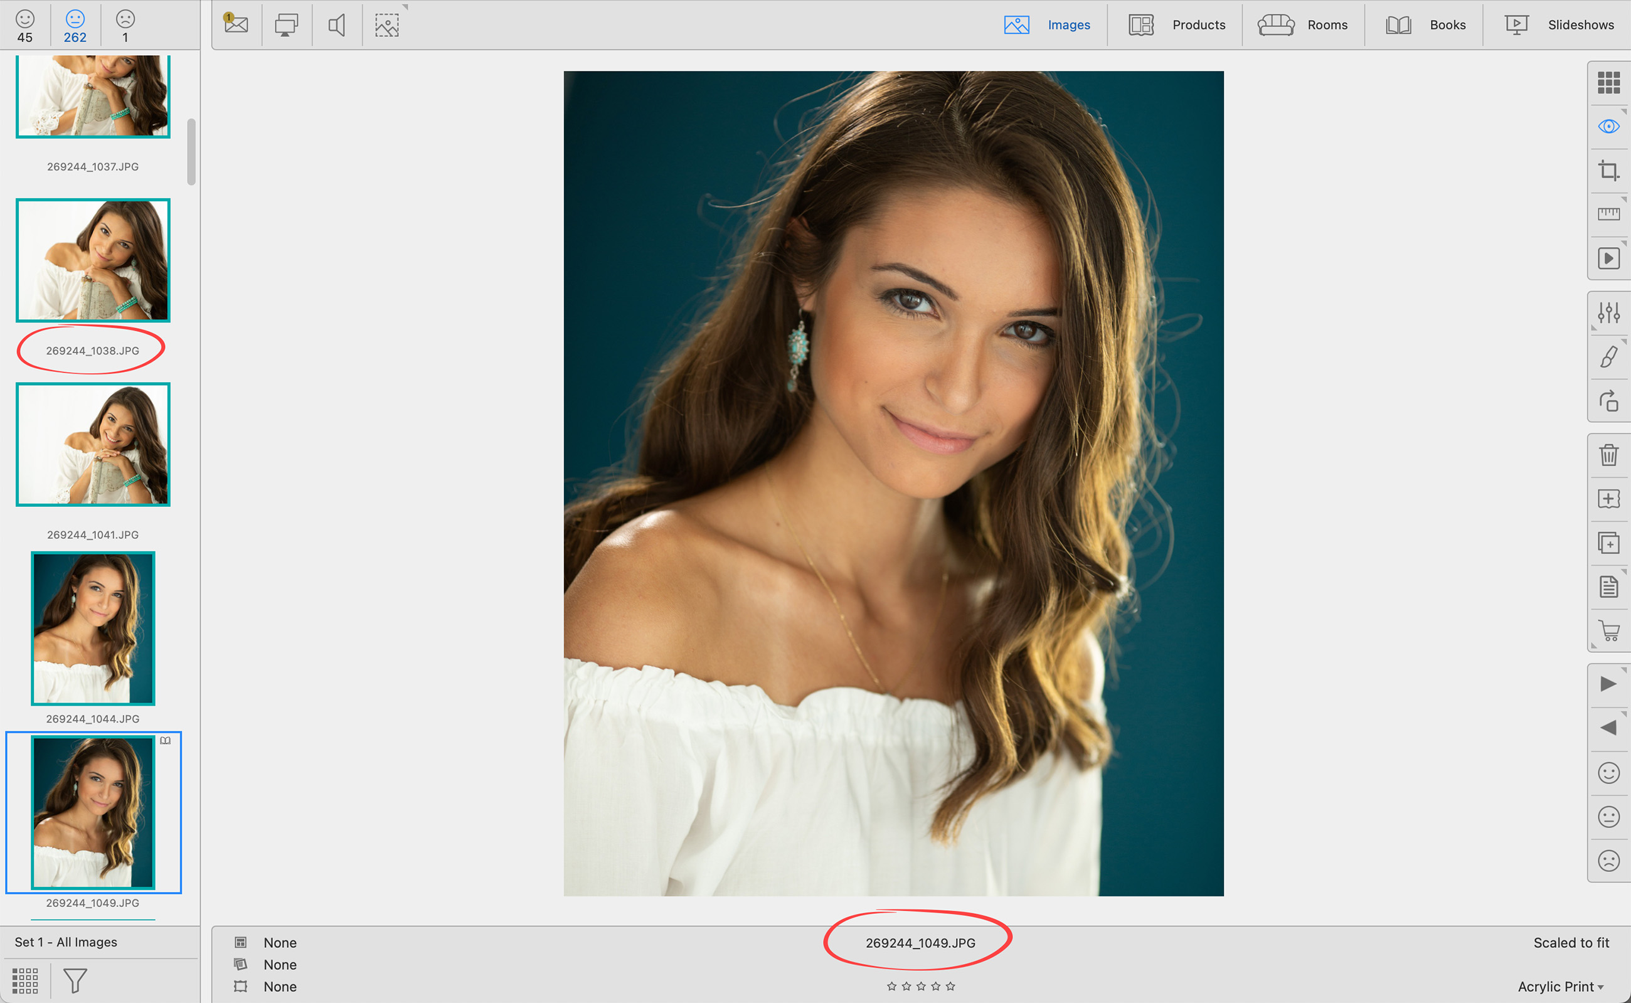Mark image with happy face Yes
Image resolution: width=1631 pixels, height=1003 pixels.
(x=1608, y=773)
